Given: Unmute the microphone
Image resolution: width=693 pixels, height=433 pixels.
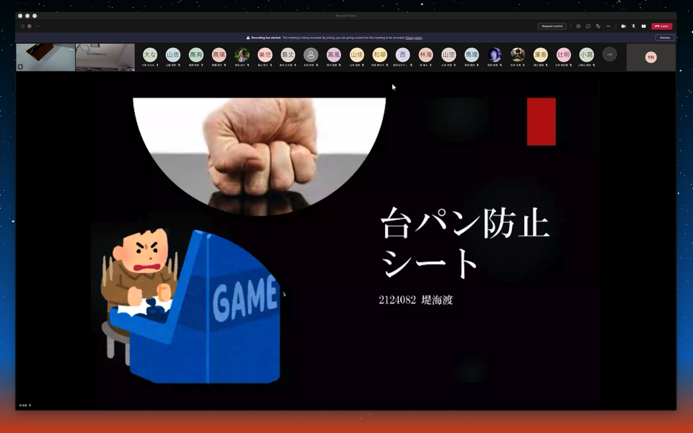Looking at the screenshot, I should [x=633, y=26].
